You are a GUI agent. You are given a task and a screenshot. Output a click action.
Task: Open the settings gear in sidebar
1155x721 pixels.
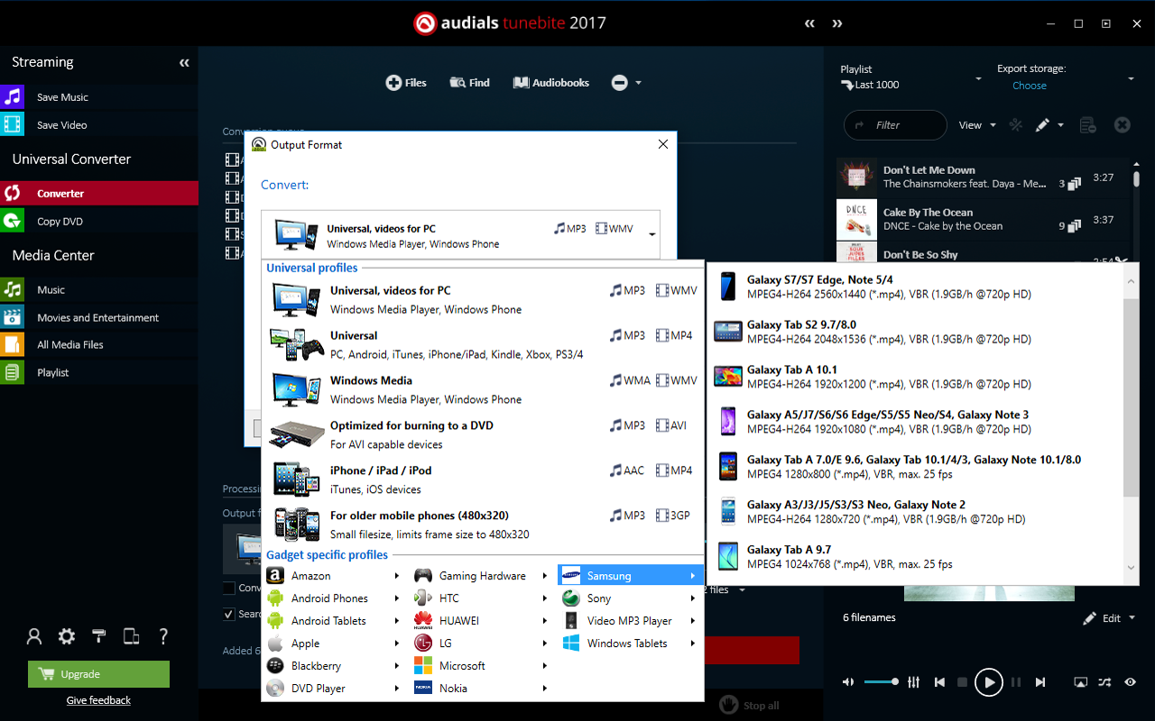click(x=67, y=636)
